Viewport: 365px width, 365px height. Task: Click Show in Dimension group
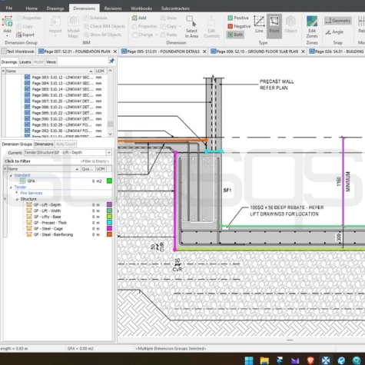click(x=168, y=18)
